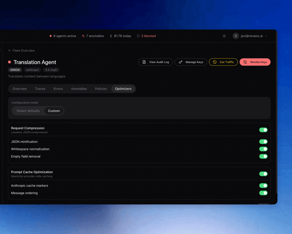The height and width of the screenshot is (234, 292).
Task: Toggle Whitespace normalization off
Action: 263,149
